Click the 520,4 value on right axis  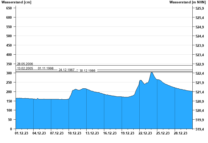200,110
